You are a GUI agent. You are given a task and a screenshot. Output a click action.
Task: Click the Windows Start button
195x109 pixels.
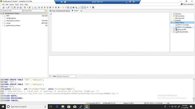pyautogui.click(x=3, y=107)
